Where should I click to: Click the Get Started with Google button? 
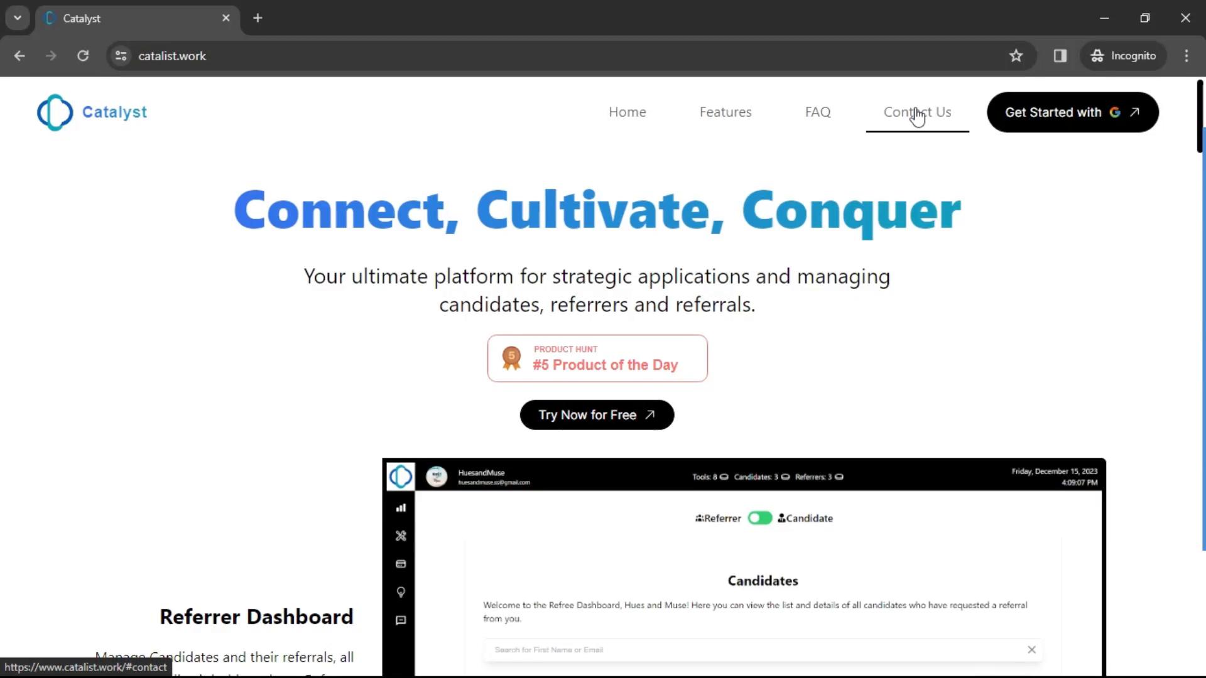point(1072,112)
